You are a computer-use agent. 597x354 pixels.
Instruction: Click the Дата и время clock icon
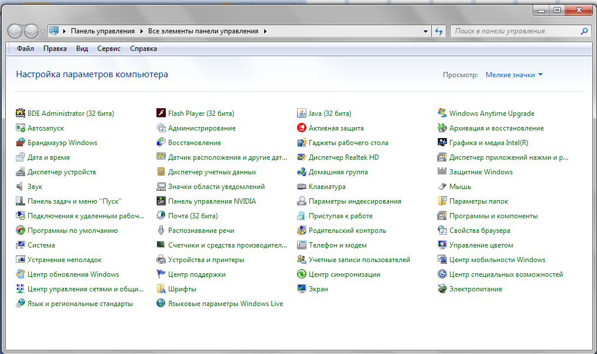[x=20, y=157]
